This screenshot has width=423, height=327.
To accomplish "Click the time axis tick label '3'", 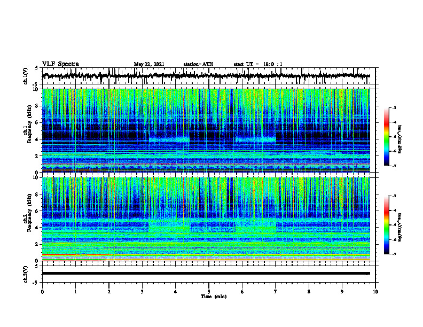I will click(x=142, y=292).
